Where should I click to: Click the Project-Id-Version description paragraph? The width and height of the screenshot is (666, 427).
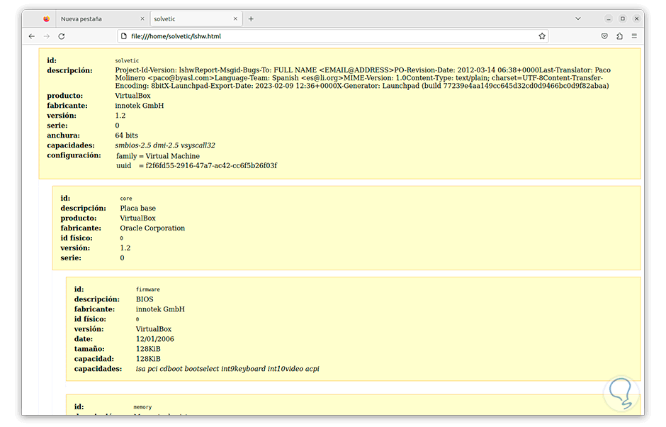point(363,78)
